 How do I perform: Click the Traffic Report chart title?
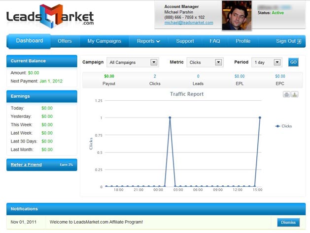[x=187, y=94]
